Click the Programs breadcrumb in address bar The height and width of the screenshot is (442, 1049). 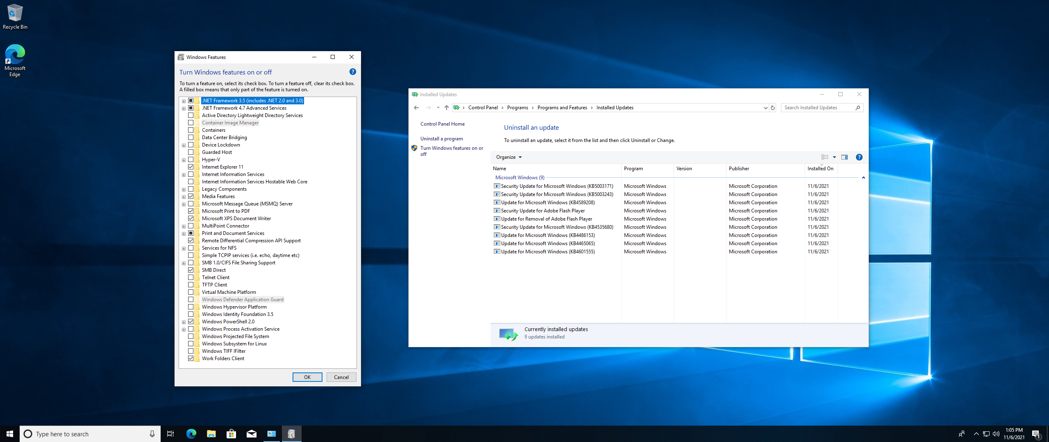(518, 108)
